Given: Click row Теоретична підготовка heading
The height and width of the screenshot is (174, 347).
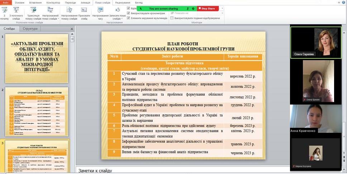Looking at the screenshot, I should [x=185, y=66].
